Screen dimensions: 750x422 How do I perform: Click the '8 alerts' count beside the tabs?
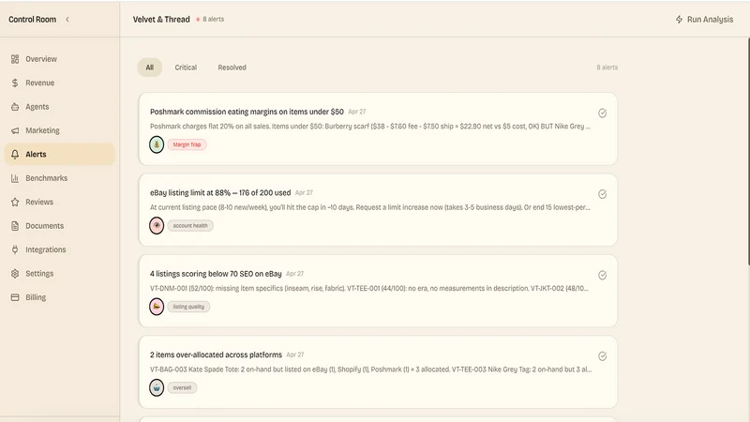tap(607, 68)
